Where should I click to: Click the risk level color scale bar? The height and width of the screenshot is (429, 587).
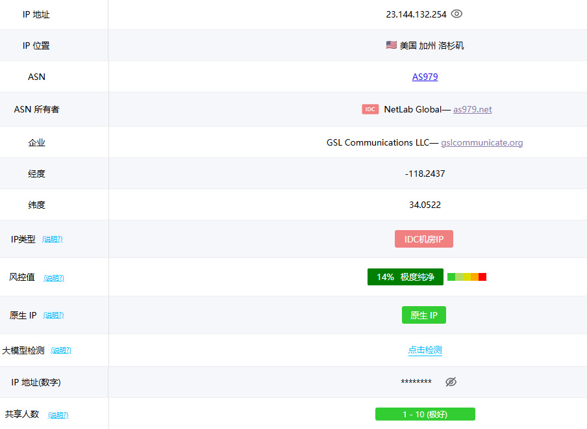(467, 277)
